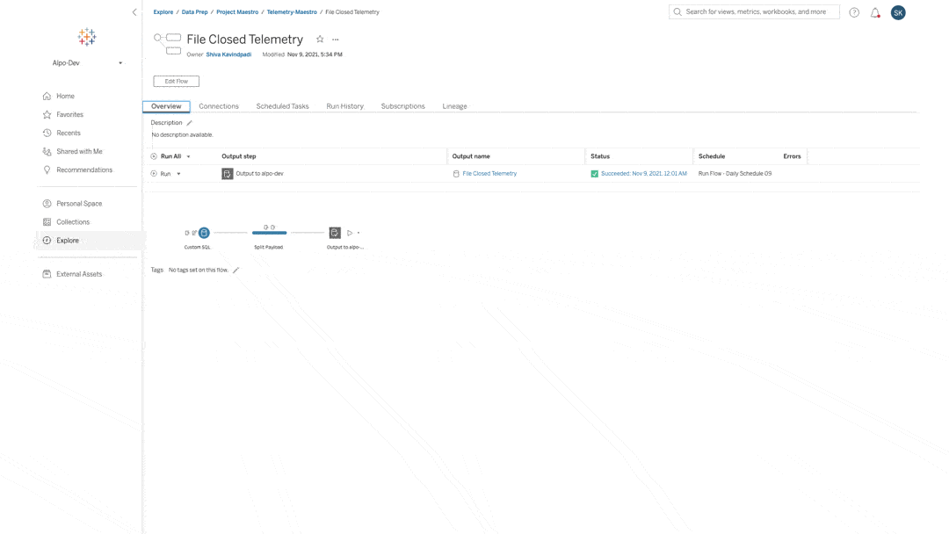The height and width of the screenshot is (534, 949).
Task: Switch to the Overview tab
Action: tap(166, 106)
